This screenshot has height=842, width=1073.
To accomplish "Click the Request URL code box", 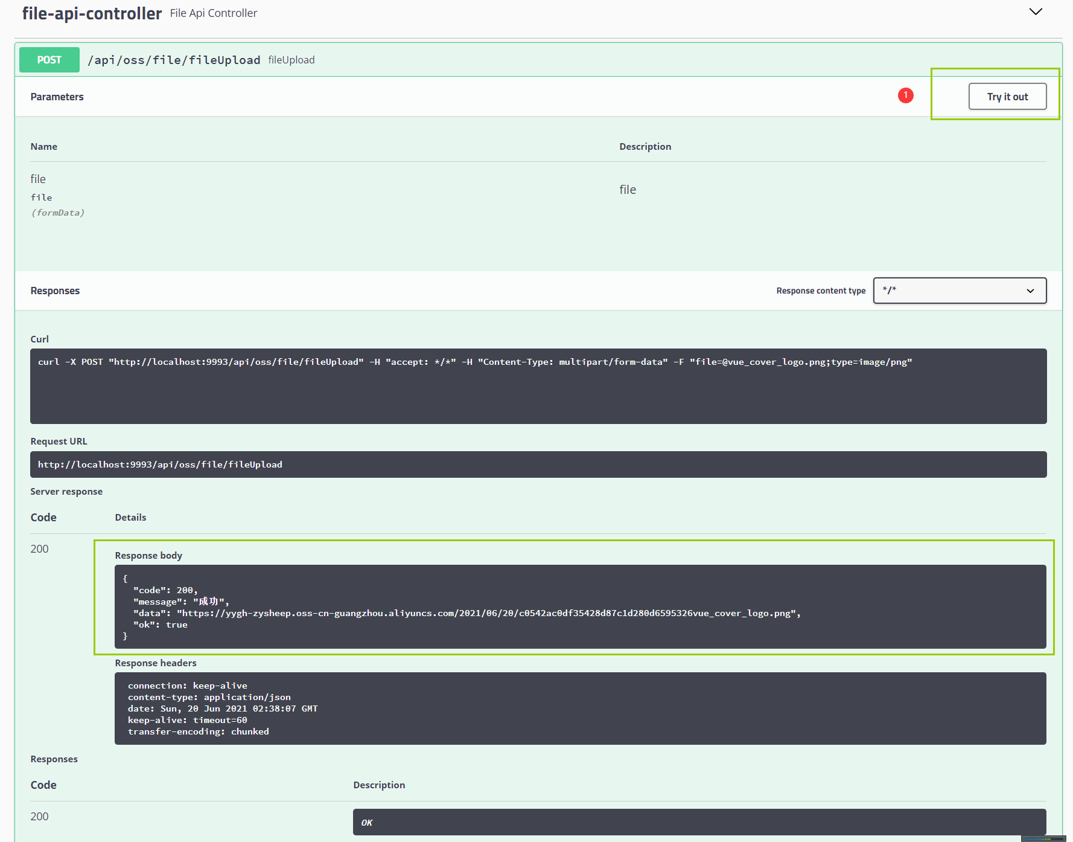I will (x=538, y=464).
